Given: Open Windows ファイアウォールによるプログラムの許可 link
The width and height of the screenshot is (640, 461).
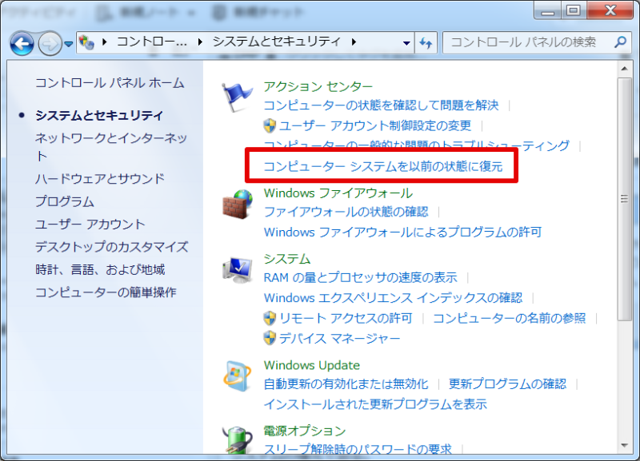Looking at the screenshot, I should tap(403, 232).
